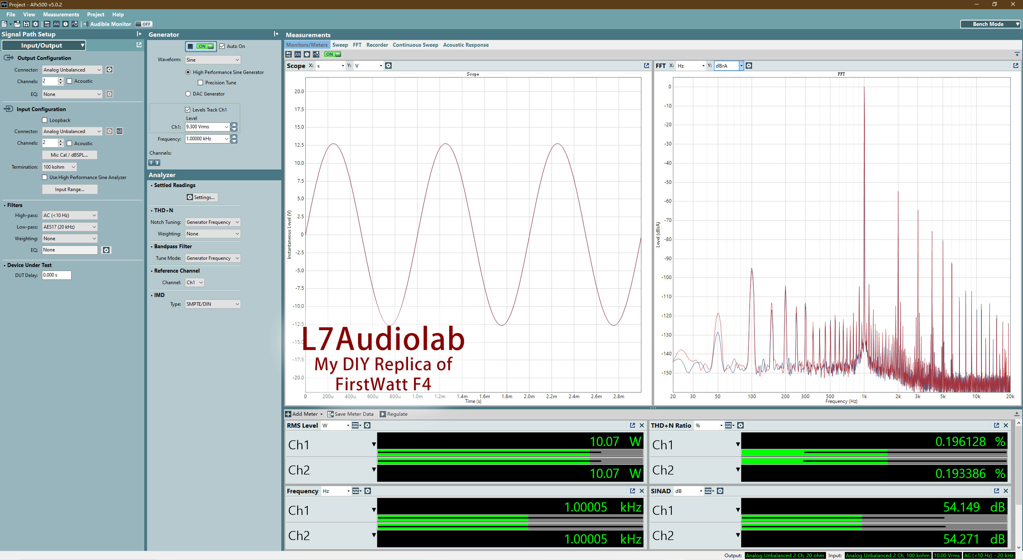1023x560 pixels.
Task: Collapse the Signal Path Setup panel
Action: 139,34
